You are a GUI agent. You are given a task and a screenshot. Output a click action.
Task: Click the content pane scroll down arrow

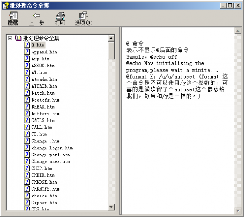pyautogui.click(x=238, y=211)
